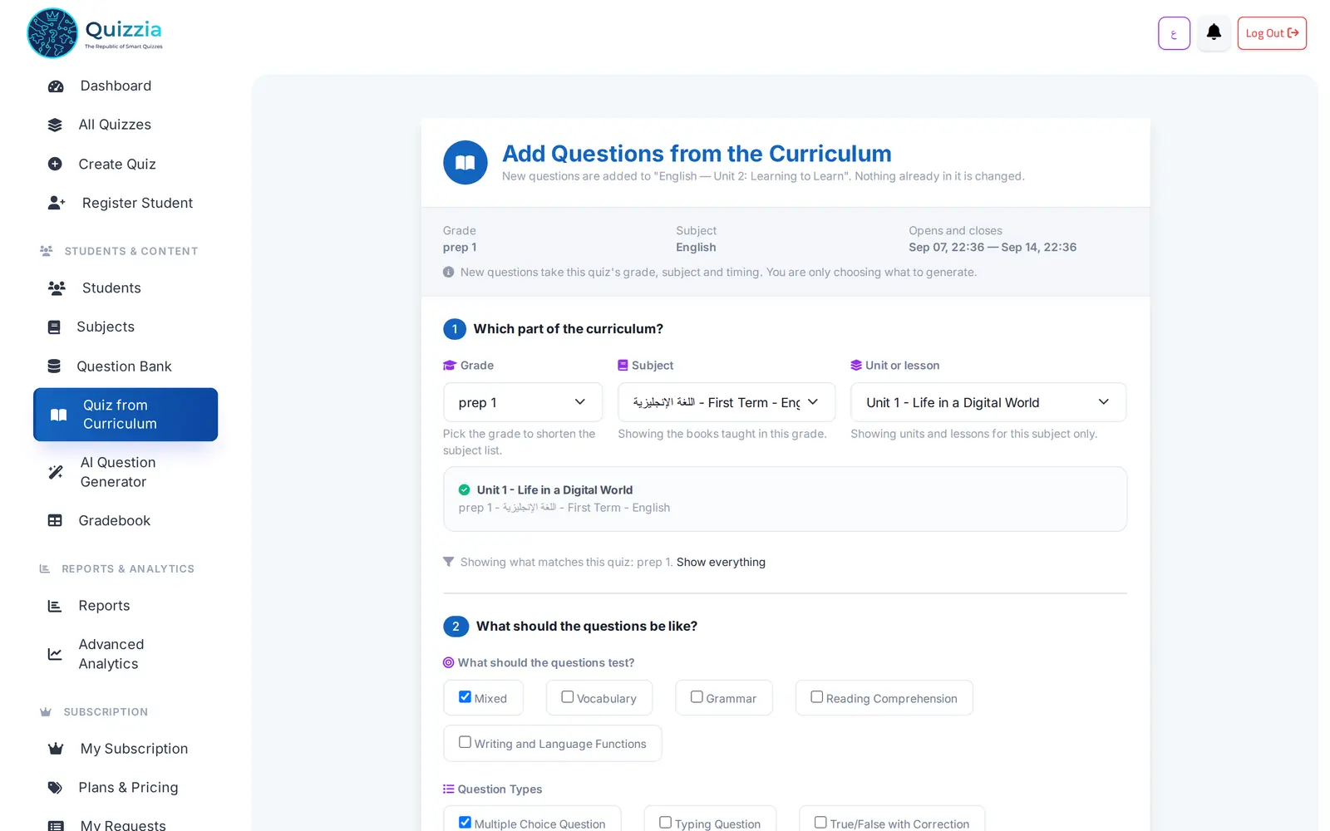Click the Add Questions from the Curriculum heading

click(x=697, y=154)
